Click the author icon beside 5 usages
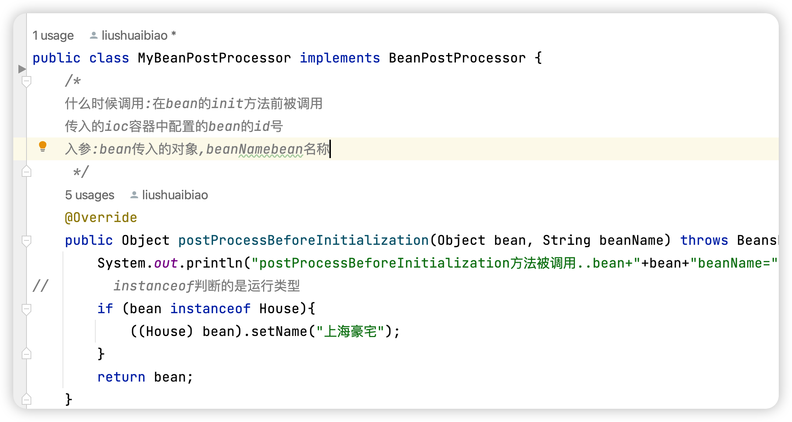Viewport: 792px width, 422px height. pos(134,195)
